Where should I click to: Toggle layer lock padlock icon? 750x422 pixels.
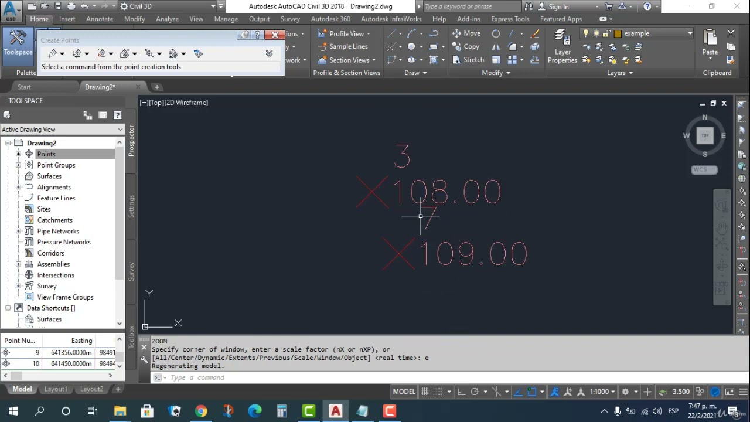pyautogui.click(x=606, y=33)
